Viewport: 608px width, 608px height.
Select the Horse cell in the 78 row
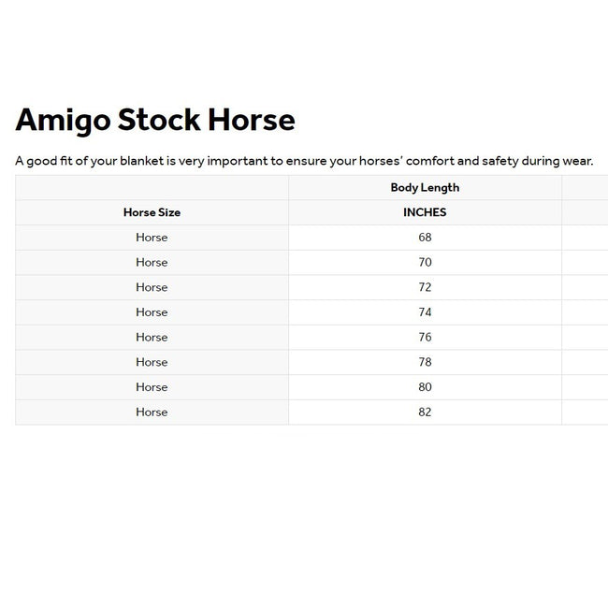point(152,362)
